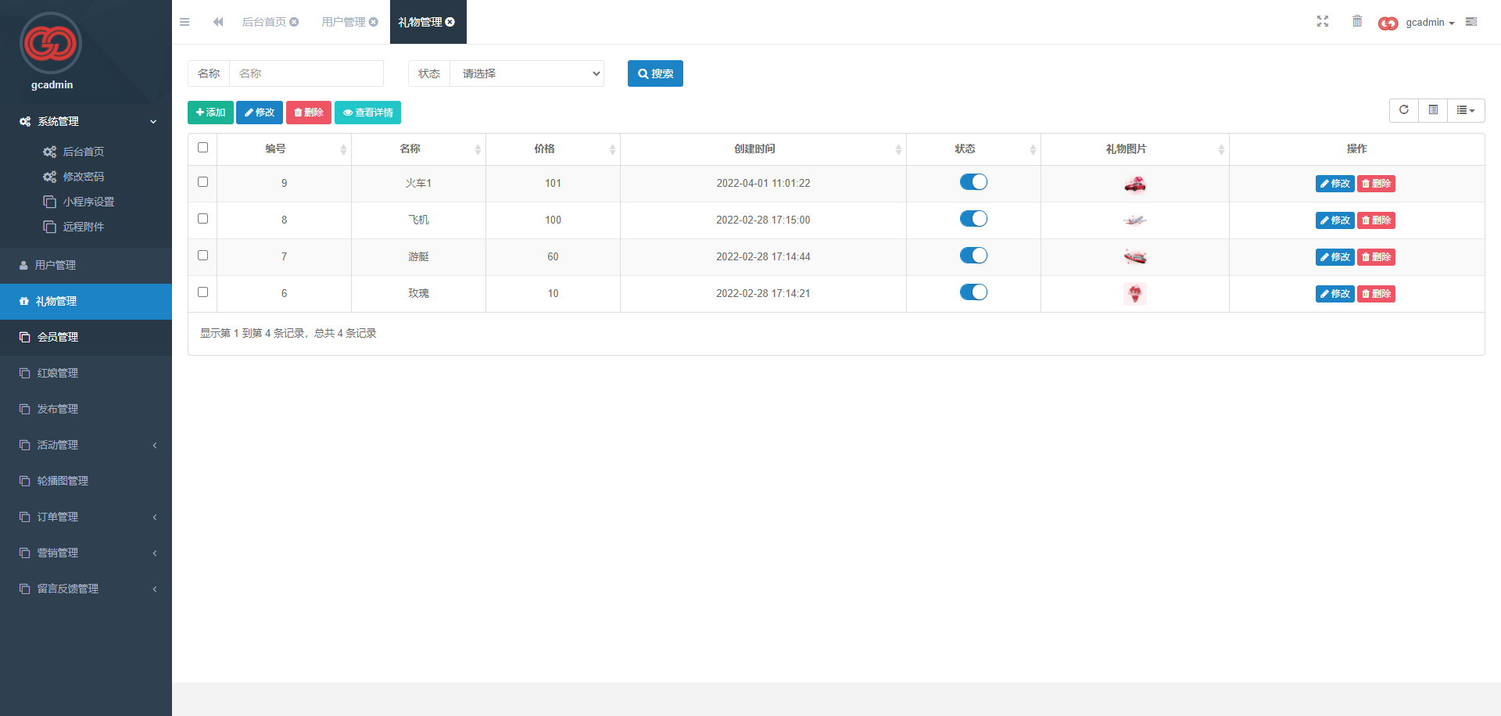
Task: Check the select-all checkbox in header
Action: point(203,148)
